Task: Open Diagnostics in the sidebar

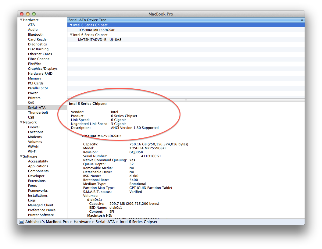Action: click(38, 44)
